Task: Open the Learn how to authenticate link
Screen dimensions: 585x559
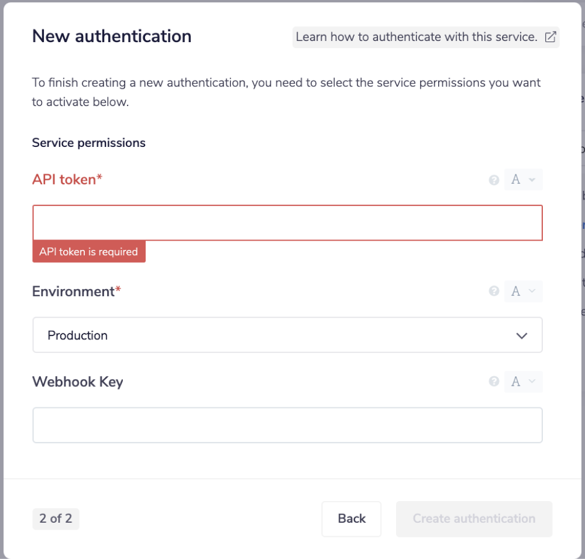Action: click(x=416, y=37)
